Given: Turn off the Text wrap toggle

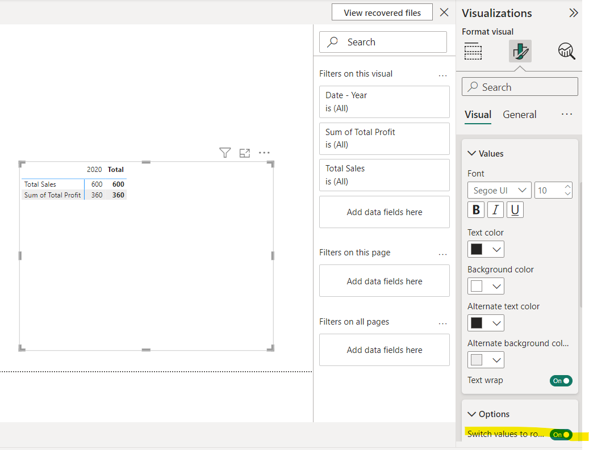Looking at the screenshot, I should [x=561, y=381].
